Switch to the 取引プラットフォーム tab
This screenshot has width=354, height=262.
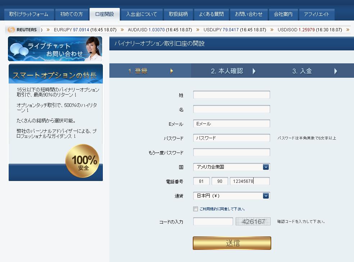[x=29, y=14]
